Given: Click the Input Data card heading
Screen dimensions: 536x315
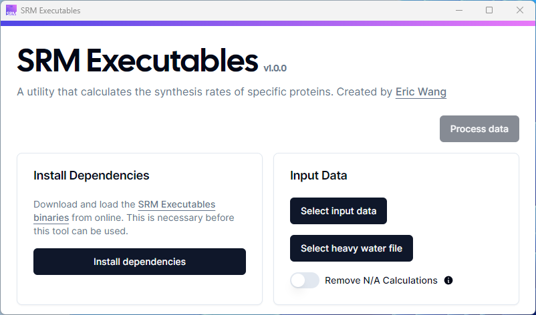Looking at the screenshot, I should [318, 176].
